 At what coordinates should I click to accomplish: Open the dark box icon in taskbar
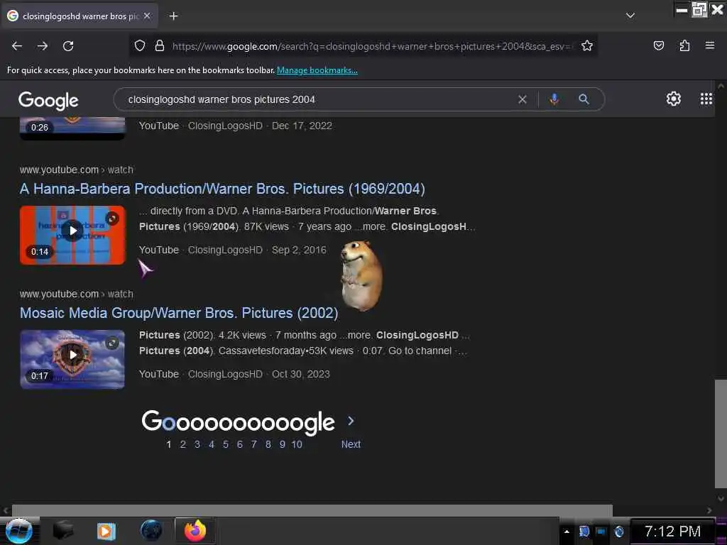pos(63,531)
